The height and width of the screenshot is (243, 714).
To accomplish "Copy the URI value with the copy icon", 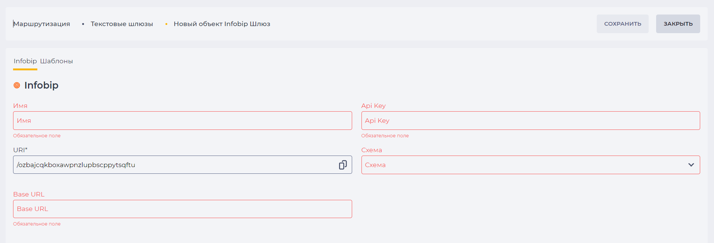I will click(343, 165).
